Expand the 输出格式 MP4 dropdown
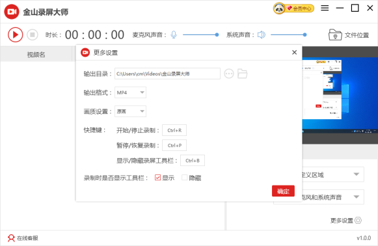Viewport: 378px width, 246px height. [x=130, y=92]
